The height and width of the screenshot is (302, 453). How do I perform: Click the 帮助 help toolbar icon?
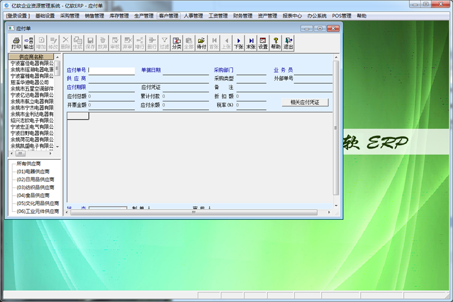(x=276, y=43)
